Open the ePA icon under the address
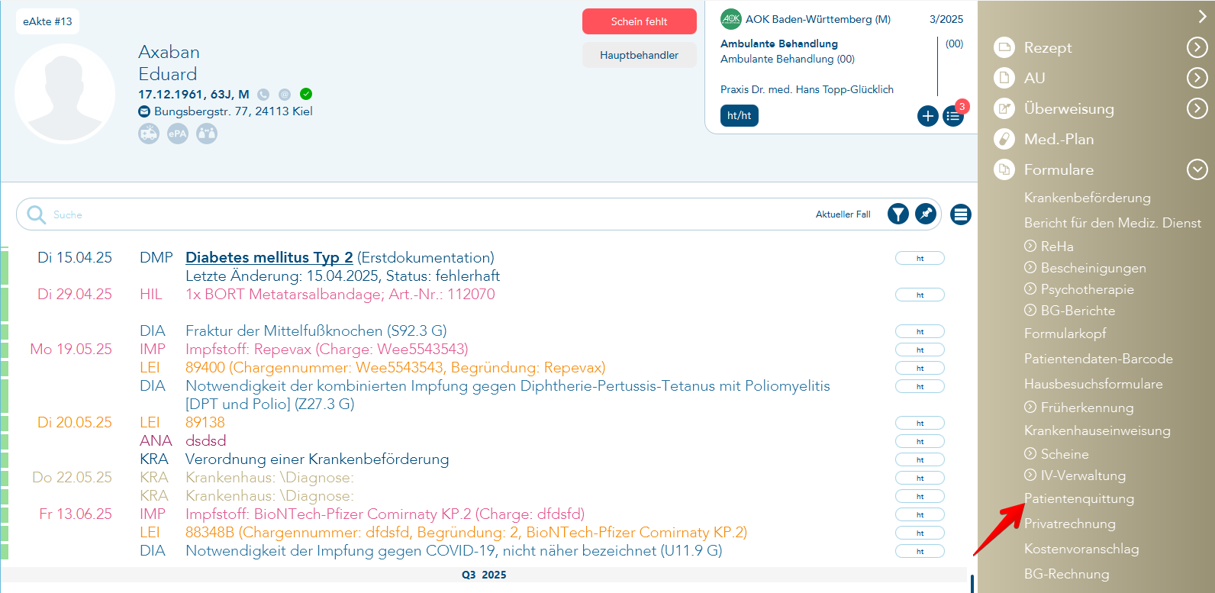Image resolution: width=1215 pixels, height=593 pixels. pos(178,134)
